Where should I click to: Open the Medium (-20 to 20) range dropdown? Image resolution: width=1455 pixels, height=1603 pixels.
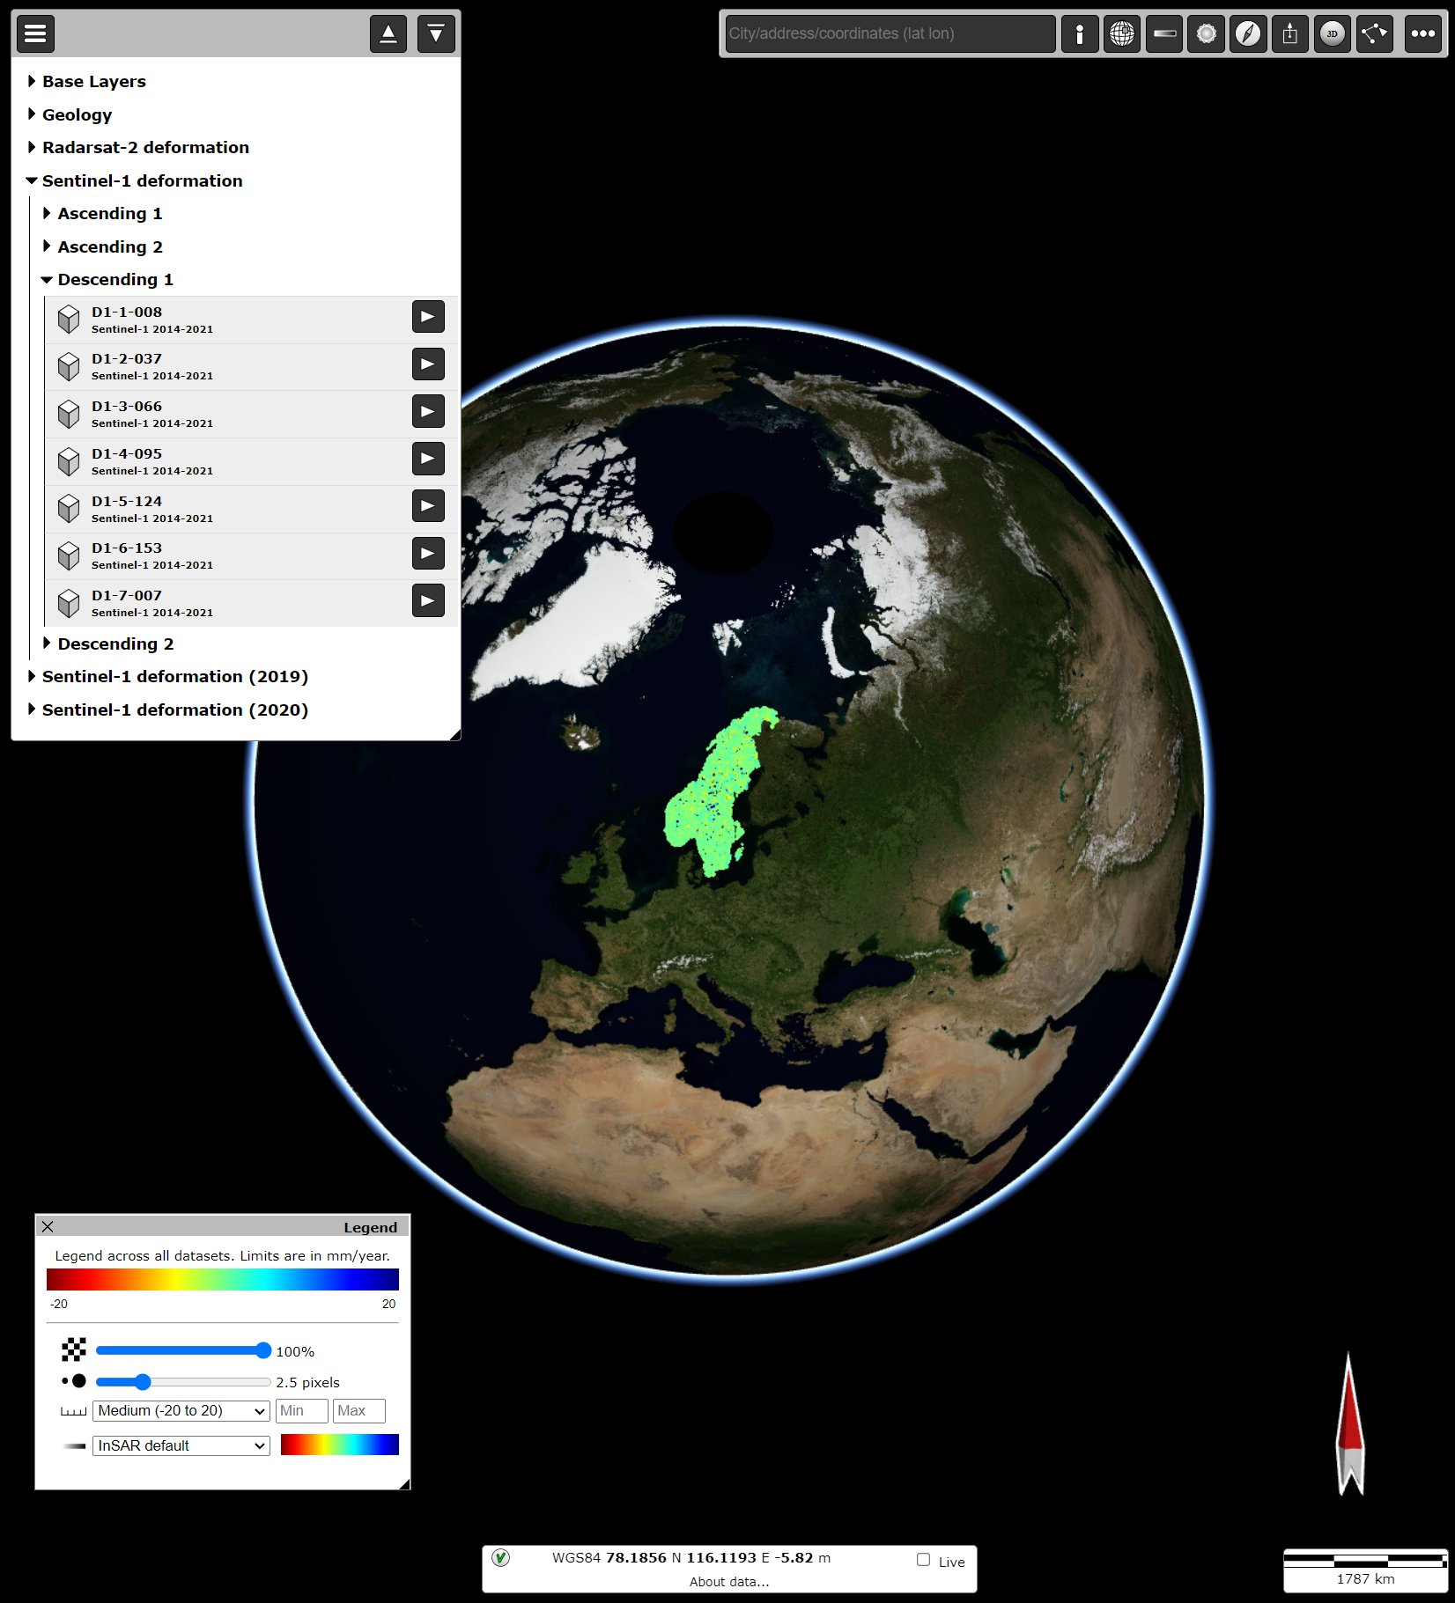pos(181,1410)
